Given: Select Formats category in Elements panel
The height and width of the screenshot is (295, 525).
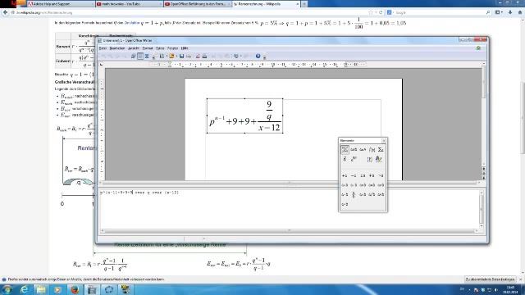Looking at the screenshot, I should click(x=379, y=159).
